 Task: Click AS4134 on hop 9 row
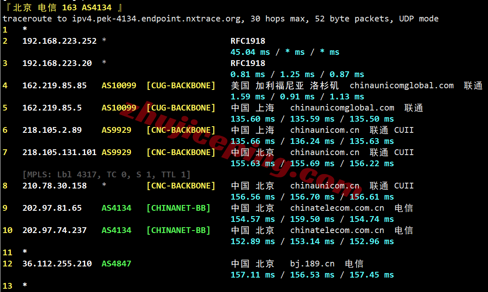[x=117, y=208]
